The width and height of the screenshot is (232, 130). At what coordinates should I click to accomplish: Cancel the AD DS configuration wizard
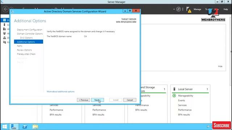click(x=130, y=100)
